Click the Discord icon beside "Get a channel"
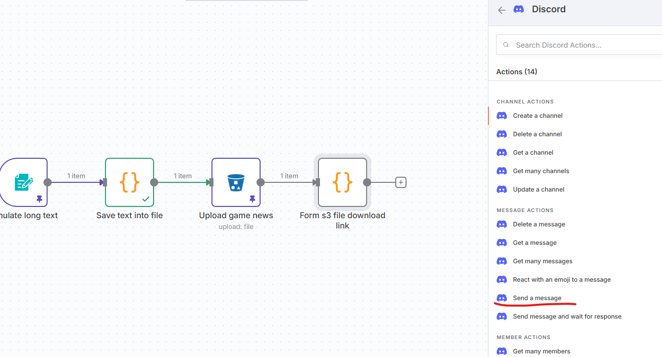Image resolution: width=662 pixels, height=357 pixels. 501,152
